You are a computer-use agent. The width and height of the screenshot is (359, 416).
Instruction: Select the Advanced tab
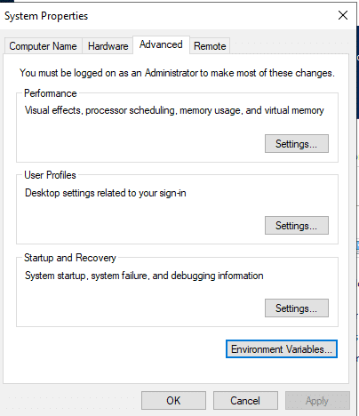(x=161, y=44)
